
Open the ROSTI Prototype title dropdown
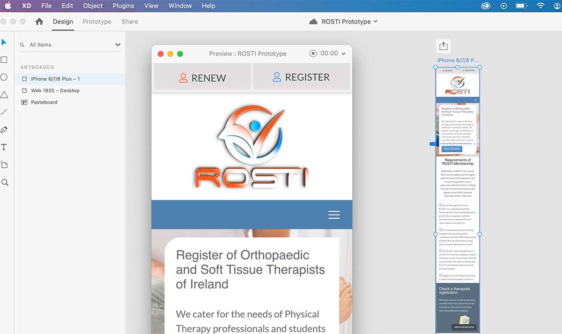tap(376, 22)
